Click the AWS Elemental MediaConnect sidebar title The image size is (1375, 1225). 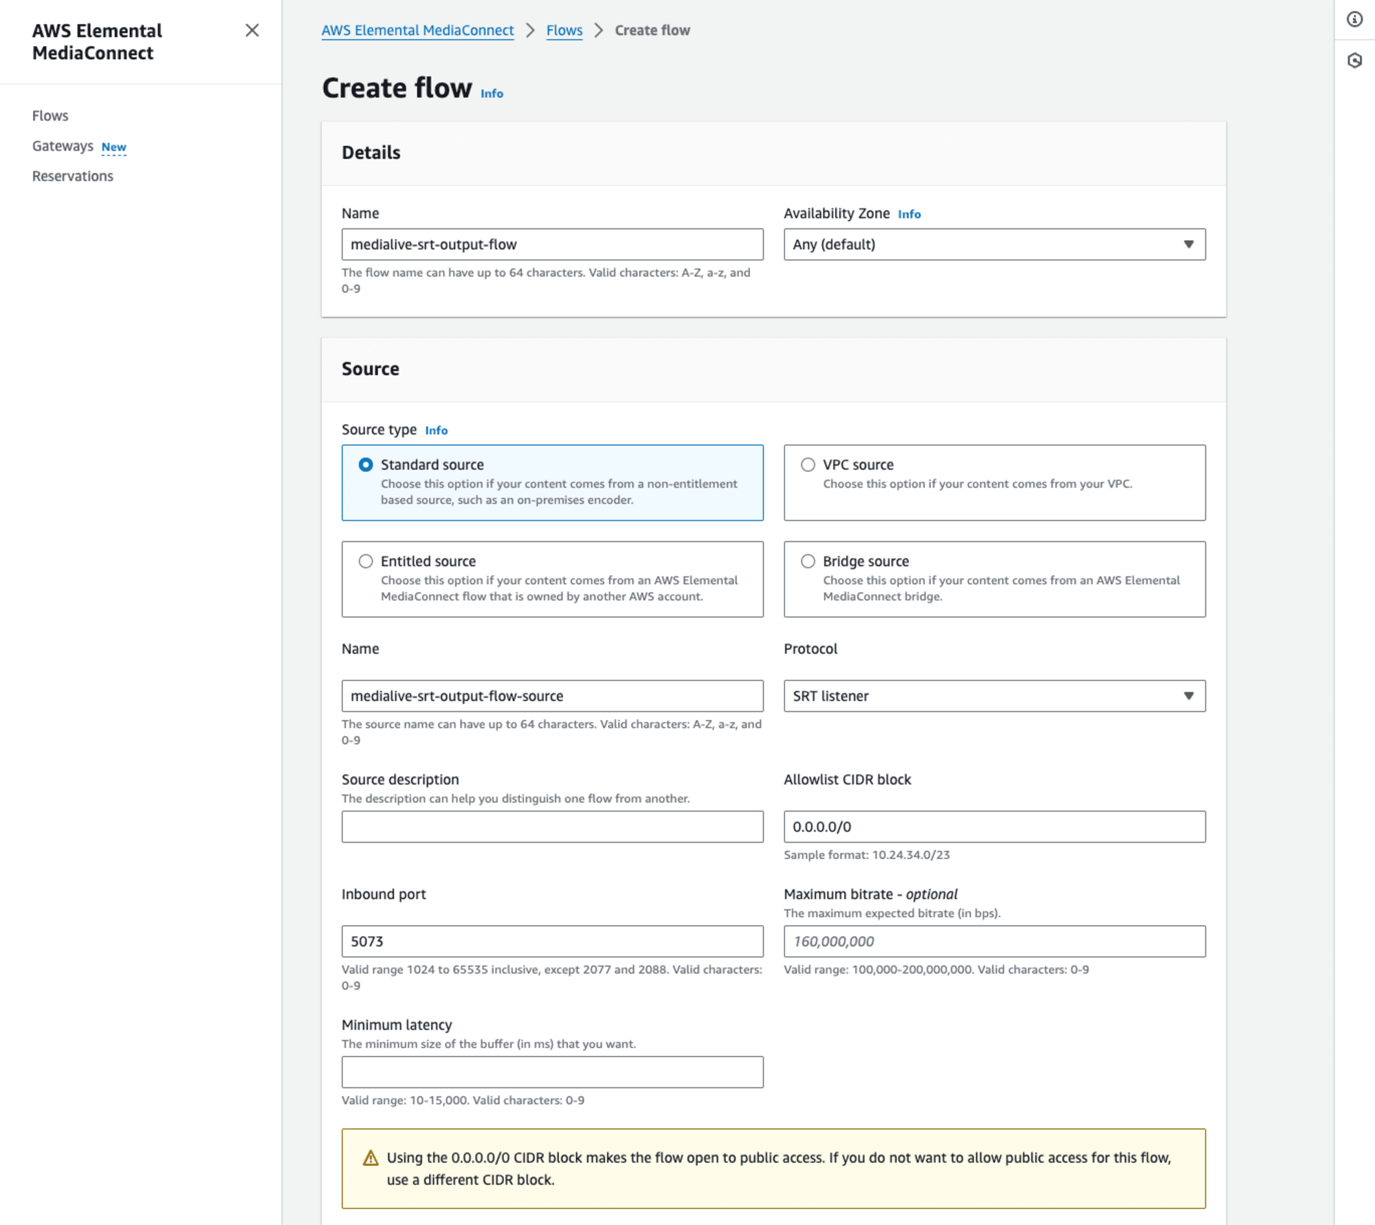click(x=97, y=42)
